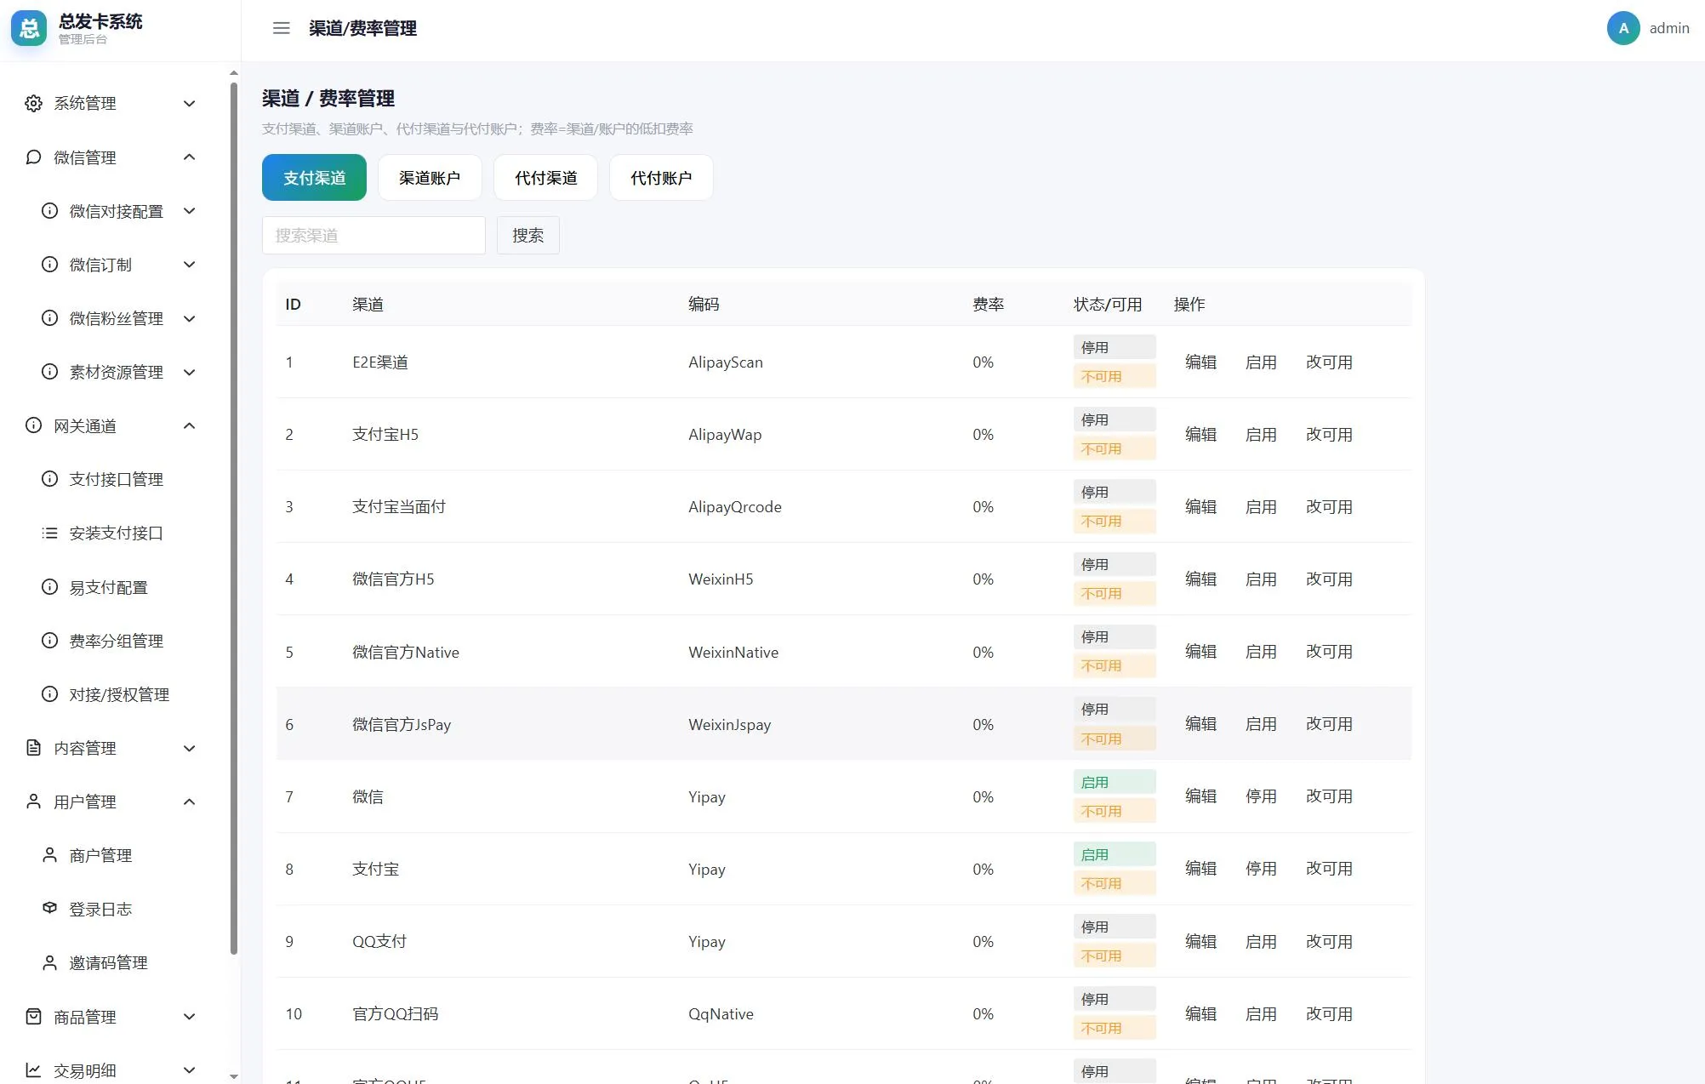Collapse the 微信管理 chevron
Viewport: 1705px width, 1084px height.
[x=190, y=157]
